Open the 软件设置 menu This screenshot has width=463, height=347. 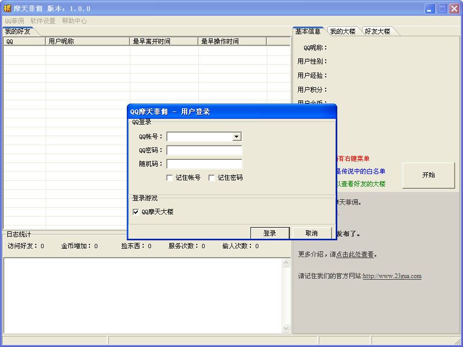click(x=43, y=21)
